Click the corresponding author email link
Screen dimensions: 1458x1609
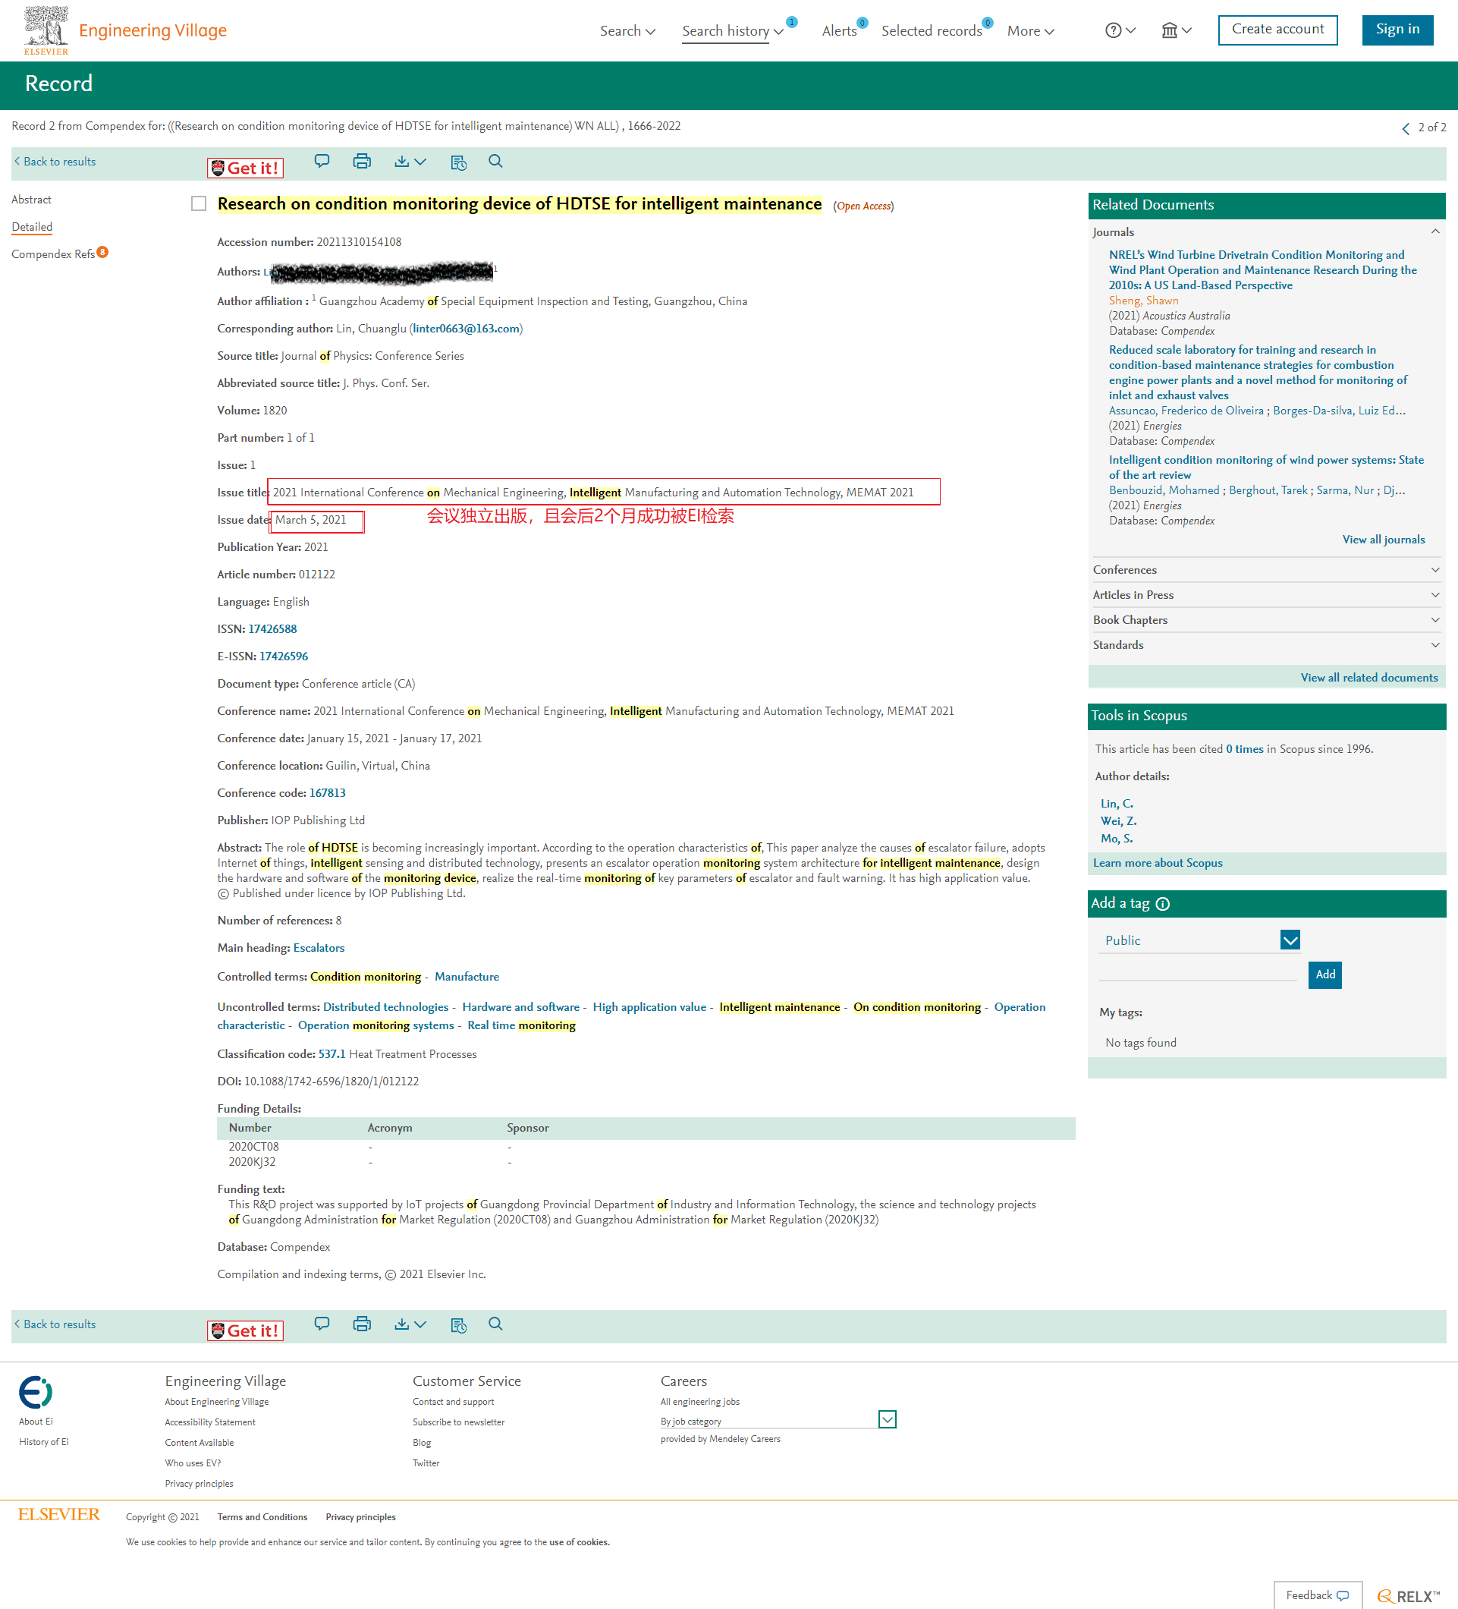[x=466, y=328]
